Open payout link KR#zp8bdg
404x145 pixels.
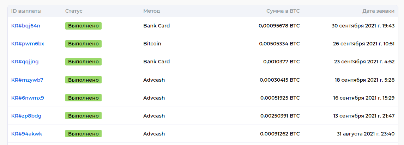coord(26,116)
